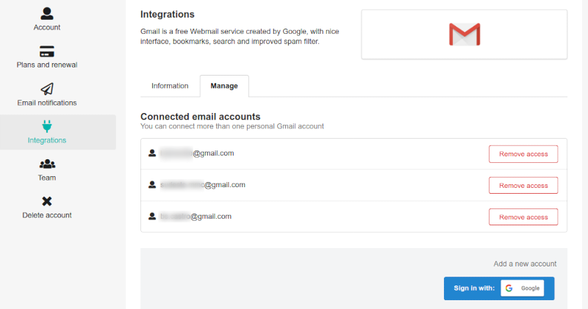
Task: Select the Integrations plug icon
Action: (x=47, y=126)
